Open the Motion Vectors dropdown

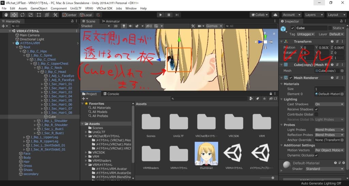tap(329, 150)
